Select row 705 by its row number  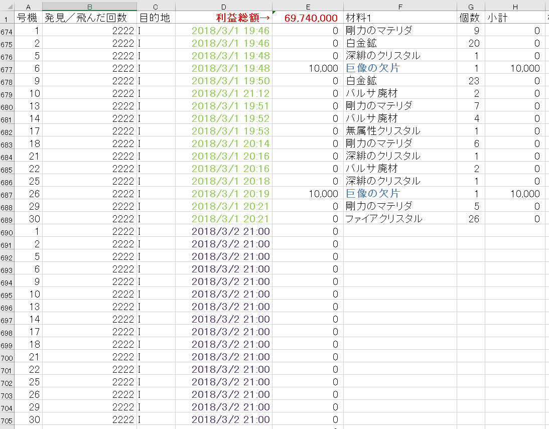click(7, 420)
